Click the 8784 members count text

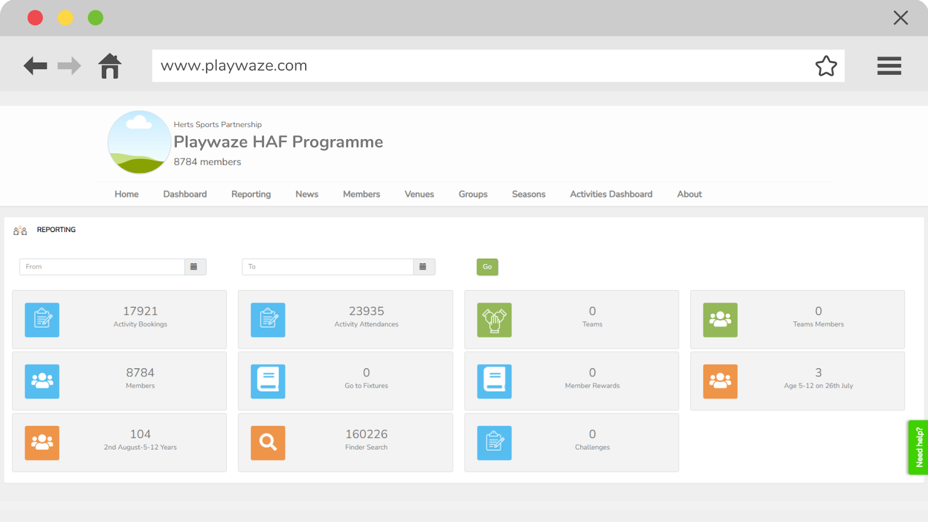tap(207, 162)
